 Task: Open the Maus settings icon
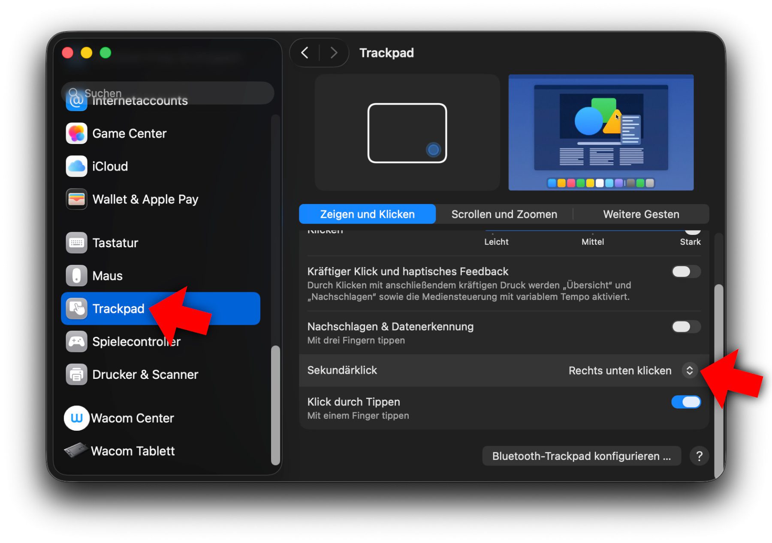point(76,276)
